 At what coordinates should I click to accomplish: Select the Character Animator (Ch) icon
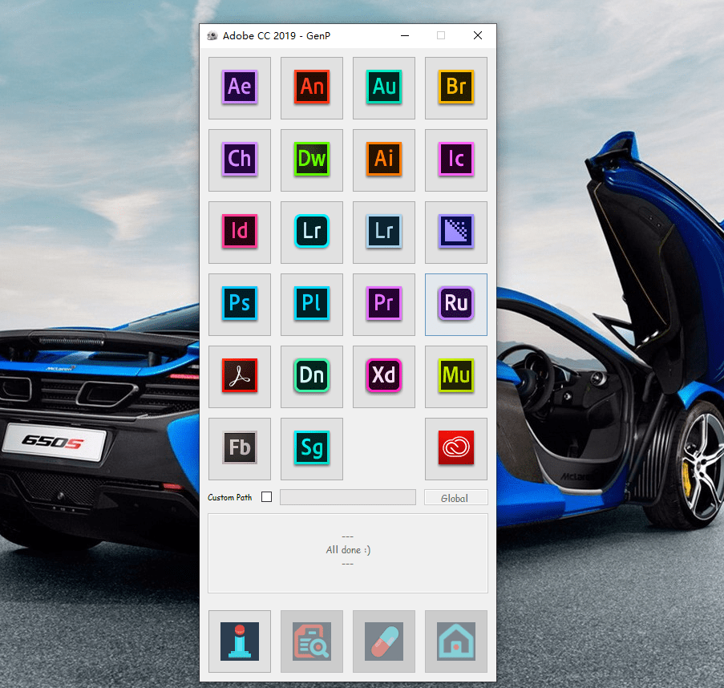pyautogui.click(x=239, y=160)
